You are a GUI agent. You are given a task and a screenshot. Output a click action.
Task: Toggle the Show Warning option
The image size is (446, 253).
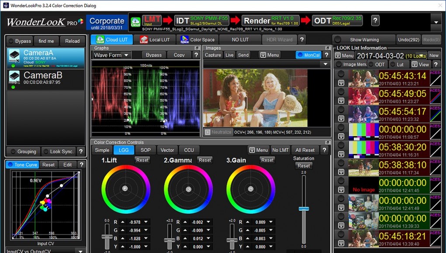[x=364, y=40]
